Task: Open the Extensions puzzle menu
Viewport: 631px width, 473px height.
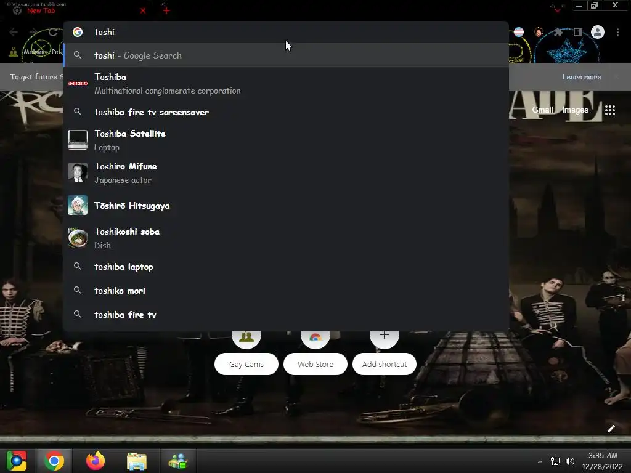Action: [x=558, y=32]
